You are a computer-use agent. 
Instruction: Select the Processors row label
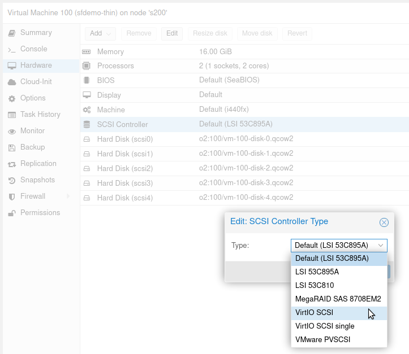(115, 66)
